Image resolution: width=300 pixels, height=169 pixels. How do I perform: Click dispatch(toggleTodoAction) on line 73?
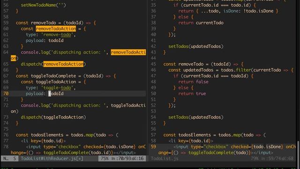tap(53, 117)
